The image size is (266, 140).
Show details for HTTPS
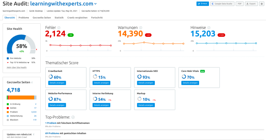[x=101, y=83]
